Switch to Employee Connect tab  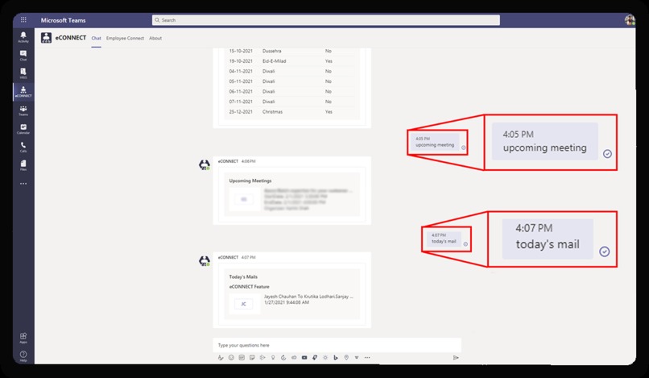point(125,38)
